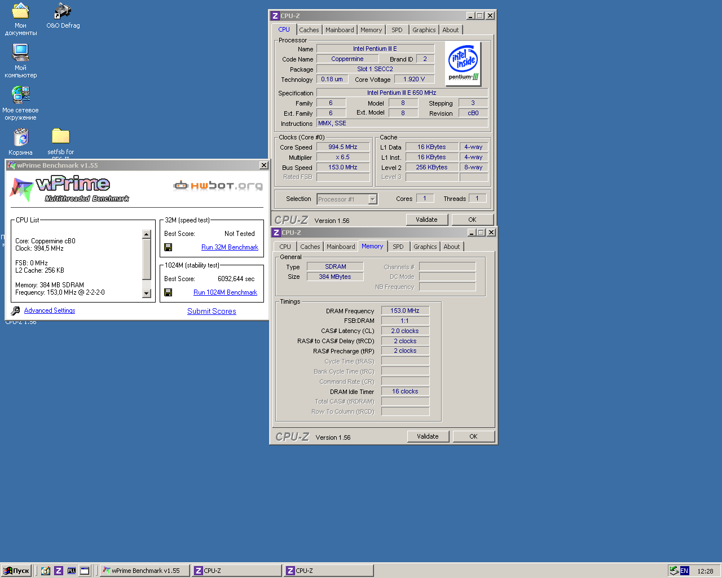Click the first quick launch icon beside Пуск
Image resolution: width=722 pixels, height=578 pixels.
pos(46,571)
